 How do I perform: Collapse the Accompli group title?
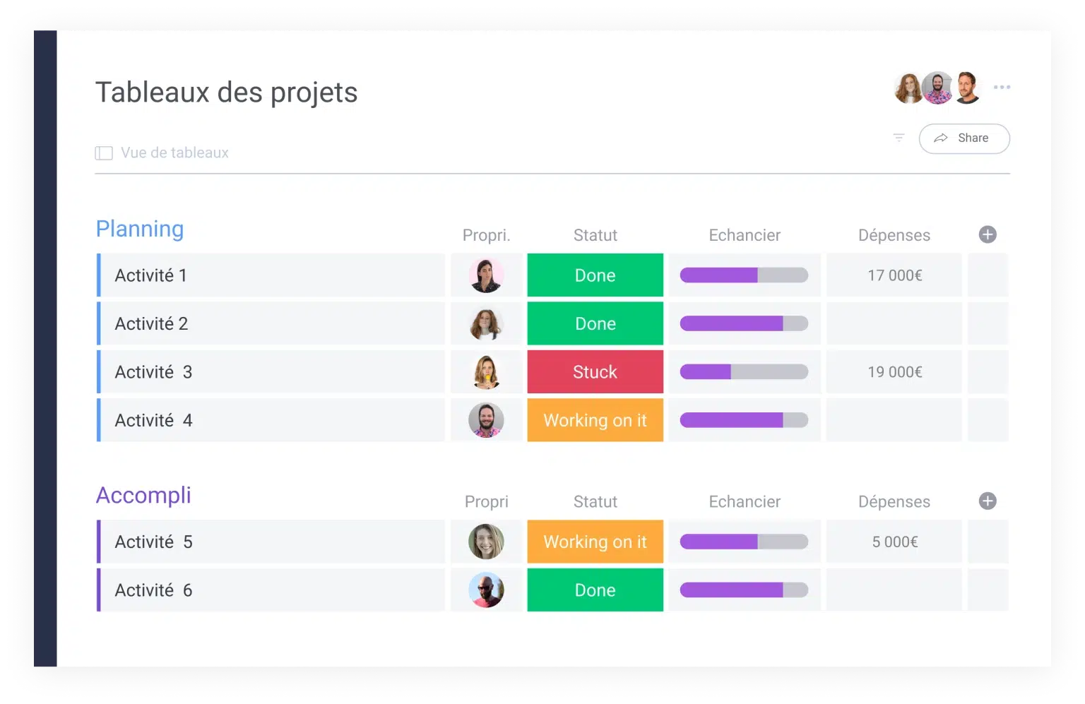tap(143, 495)
